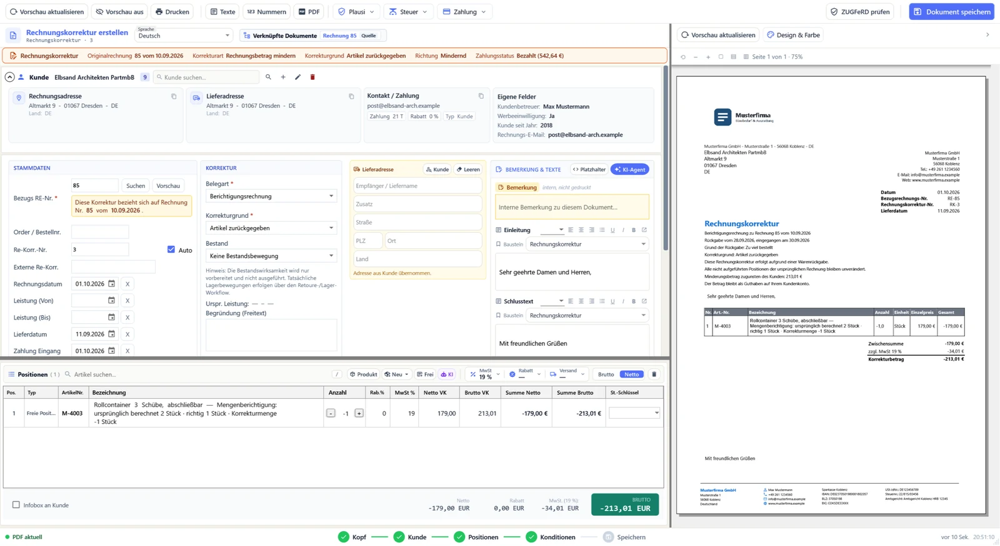The height and width of the screenshot is (546, 1000).
Task: Click the ZUGFeRD prüfen button
Action: (x=859, y=12)
